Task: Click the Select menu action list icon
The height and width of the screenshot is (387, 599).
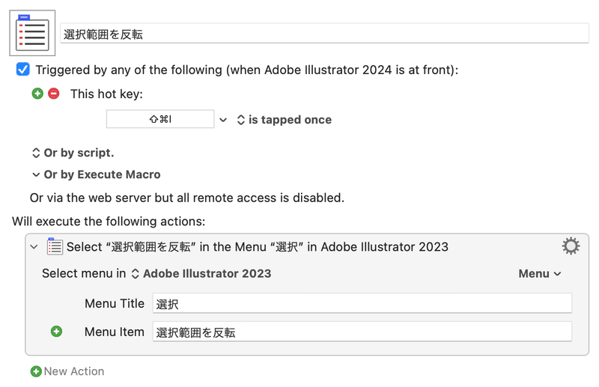Action: (x=55, y=246)
